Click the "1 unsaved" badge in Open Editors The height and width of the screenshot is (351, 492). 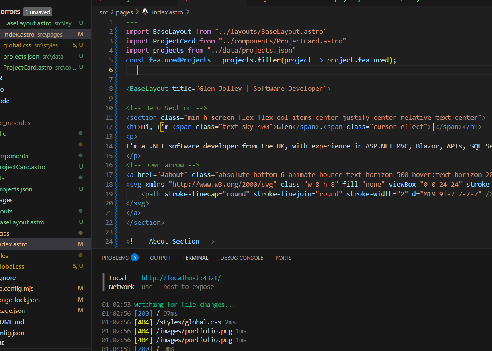coord(38,12)
